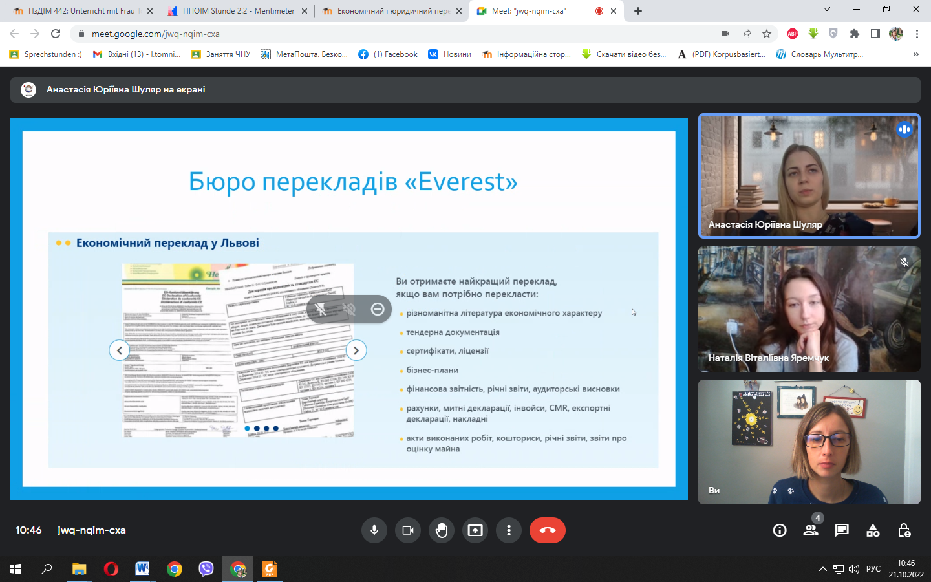Open File Explorer from the taskbar
This screenshot has width=931, height=582.
79,569
